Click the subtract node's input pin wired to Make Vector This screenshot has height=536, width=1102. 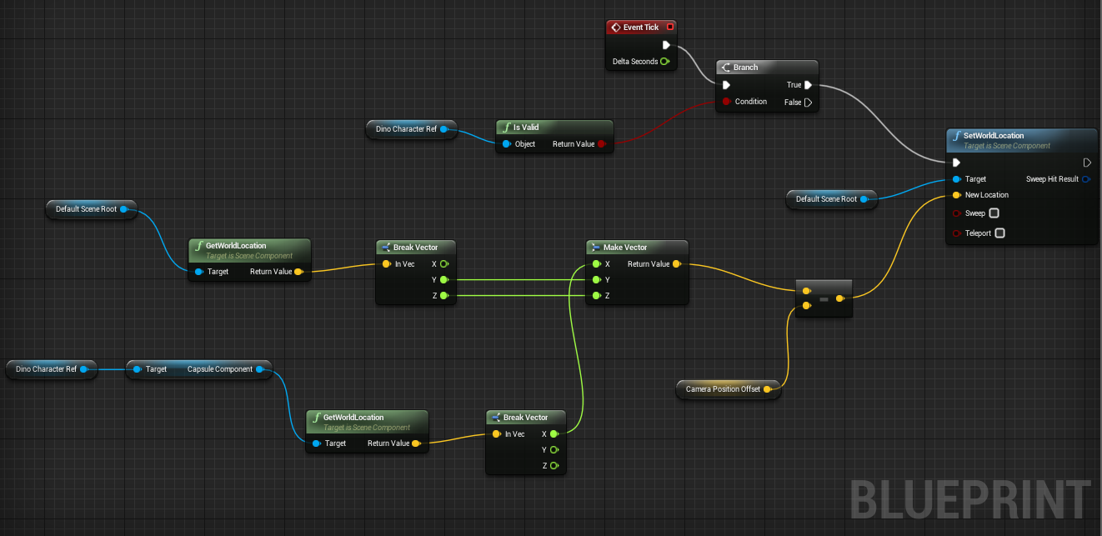(x=806, y=291)
